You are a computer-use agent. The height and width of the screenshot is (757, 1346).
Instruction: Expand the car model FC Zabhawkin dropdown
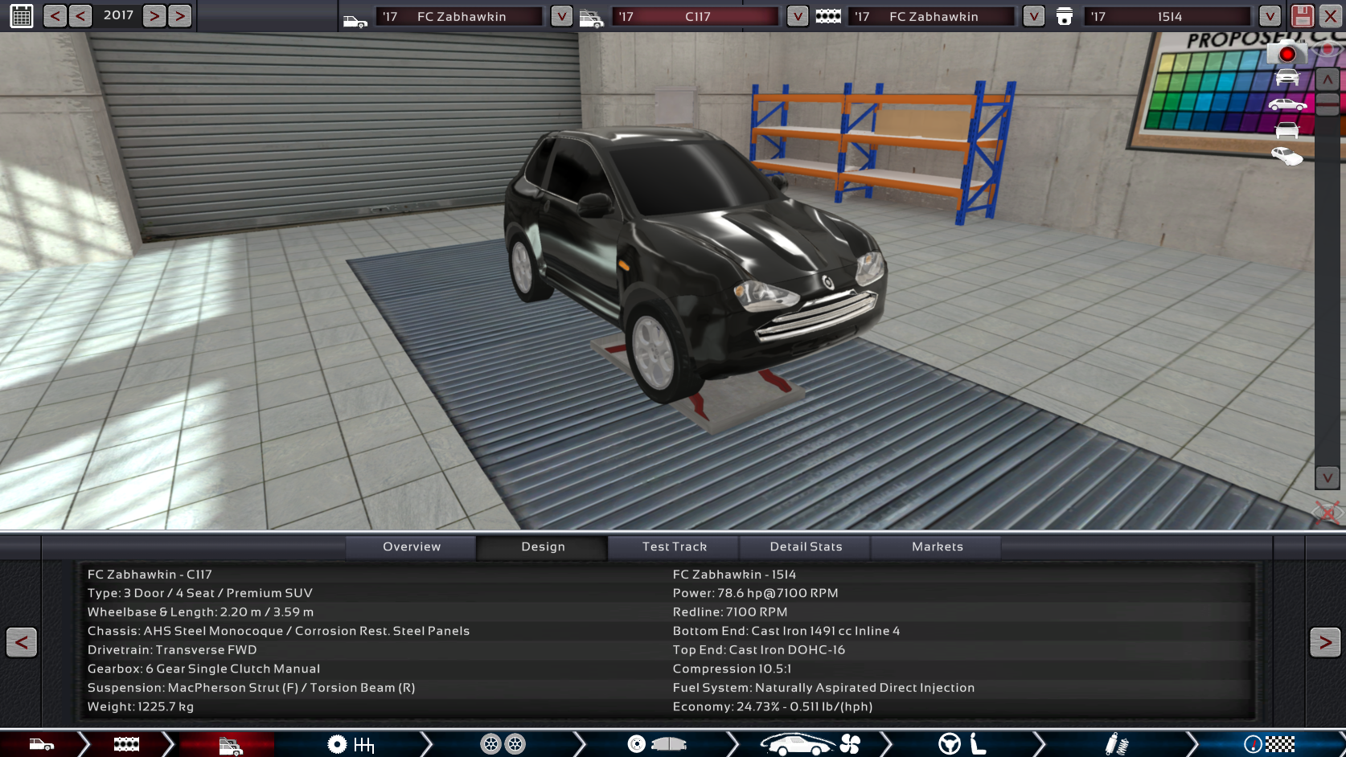(x=561, y=16)
